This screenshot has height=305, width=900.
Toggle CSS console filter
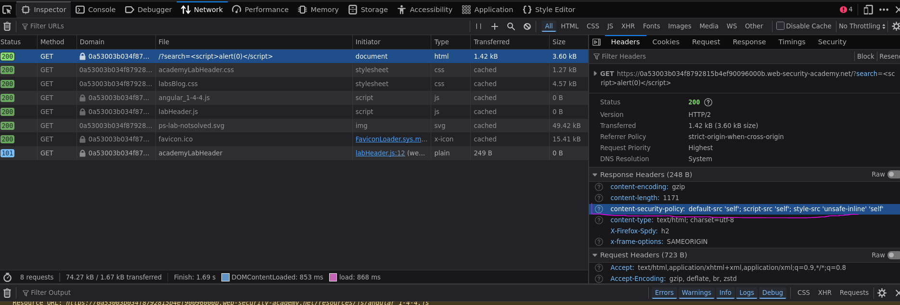pyautogui.click(x=803, y=292)
